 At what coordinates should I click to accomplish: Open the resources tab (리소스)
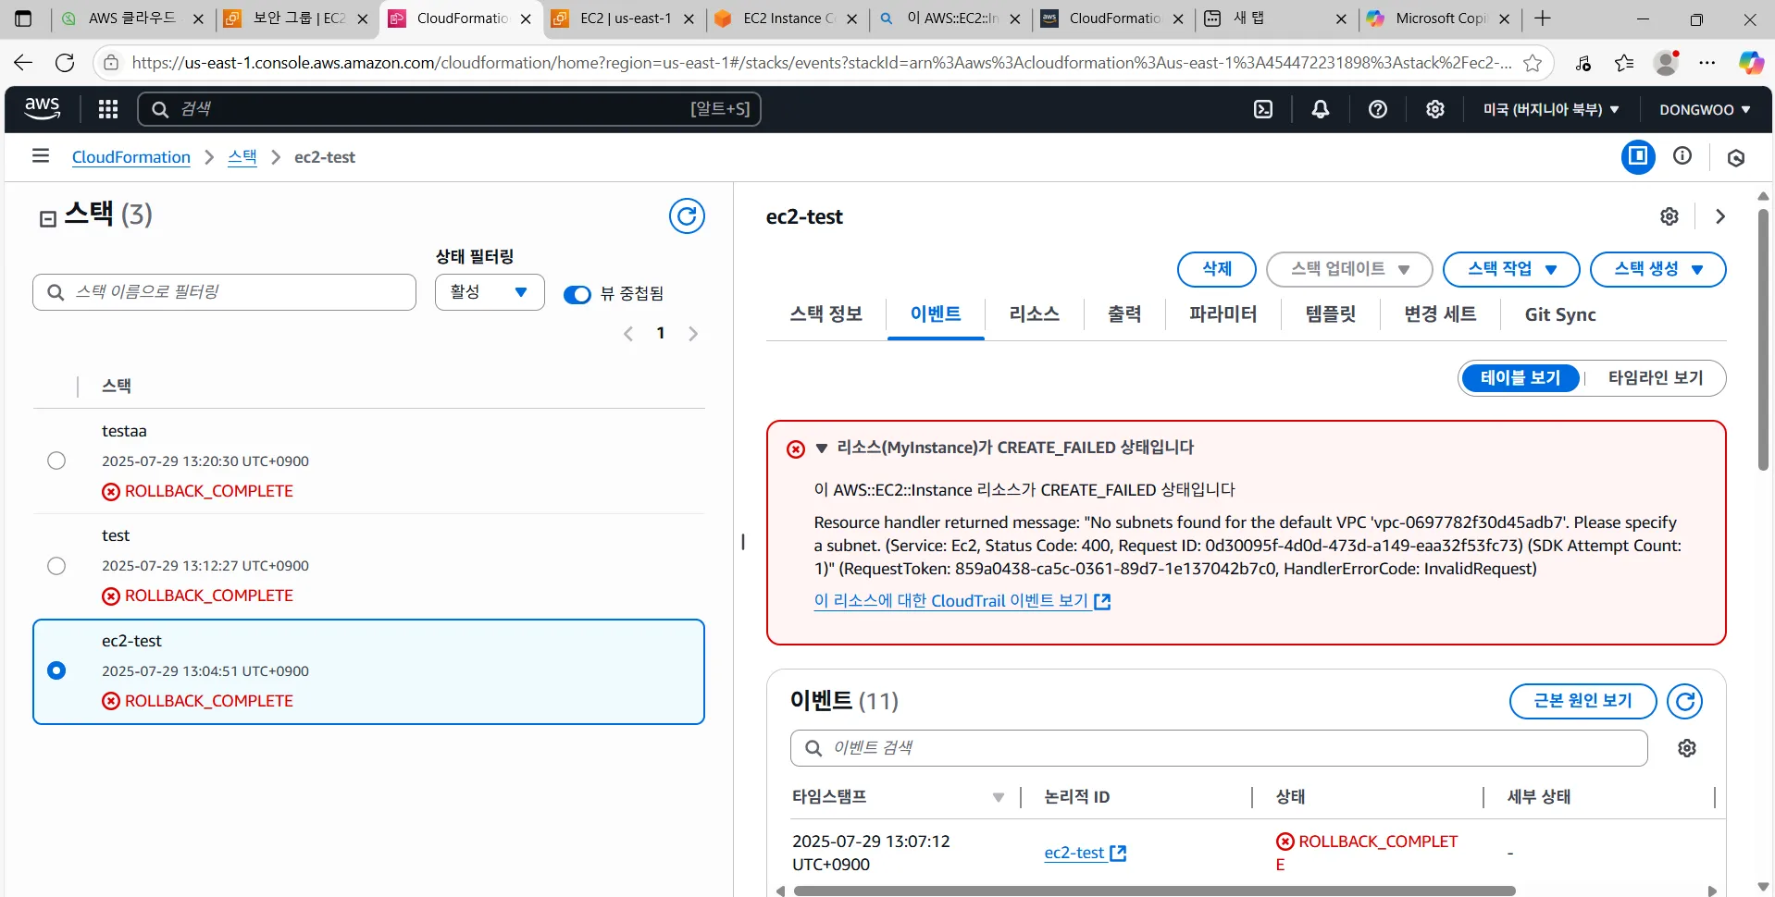point(1034,314)
